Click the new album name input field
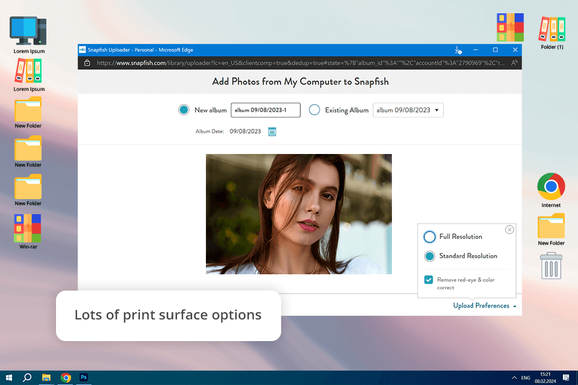 pos(266,110)
